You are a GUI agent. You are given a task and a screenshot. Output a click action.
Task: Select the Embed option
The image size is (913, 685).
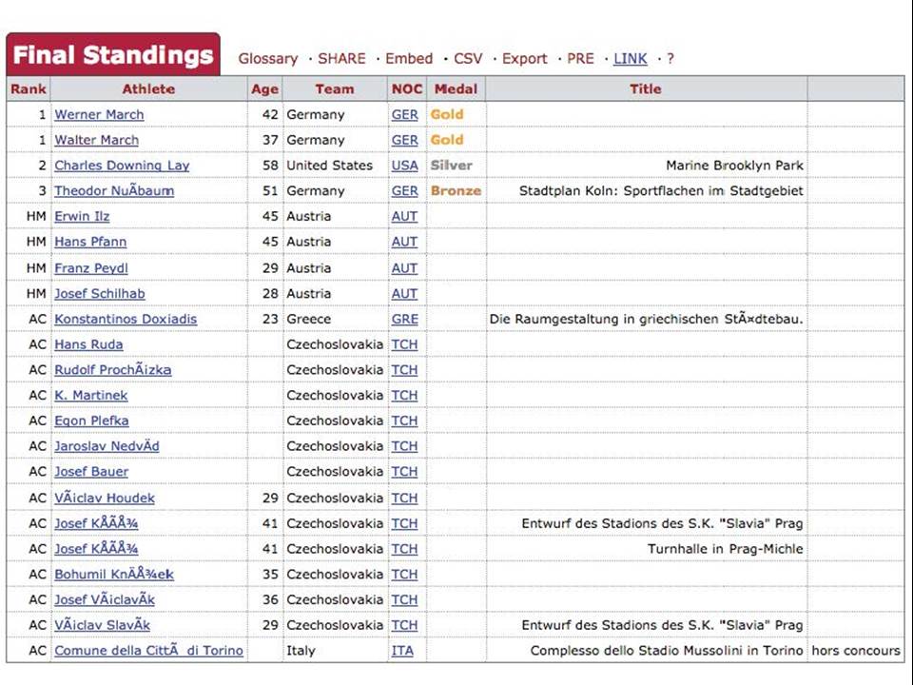click(x=409, y=59)
